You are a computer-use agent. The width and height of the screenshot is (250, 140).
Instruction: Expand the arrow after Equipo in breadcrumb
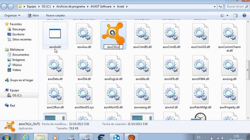tap(39, 7)
